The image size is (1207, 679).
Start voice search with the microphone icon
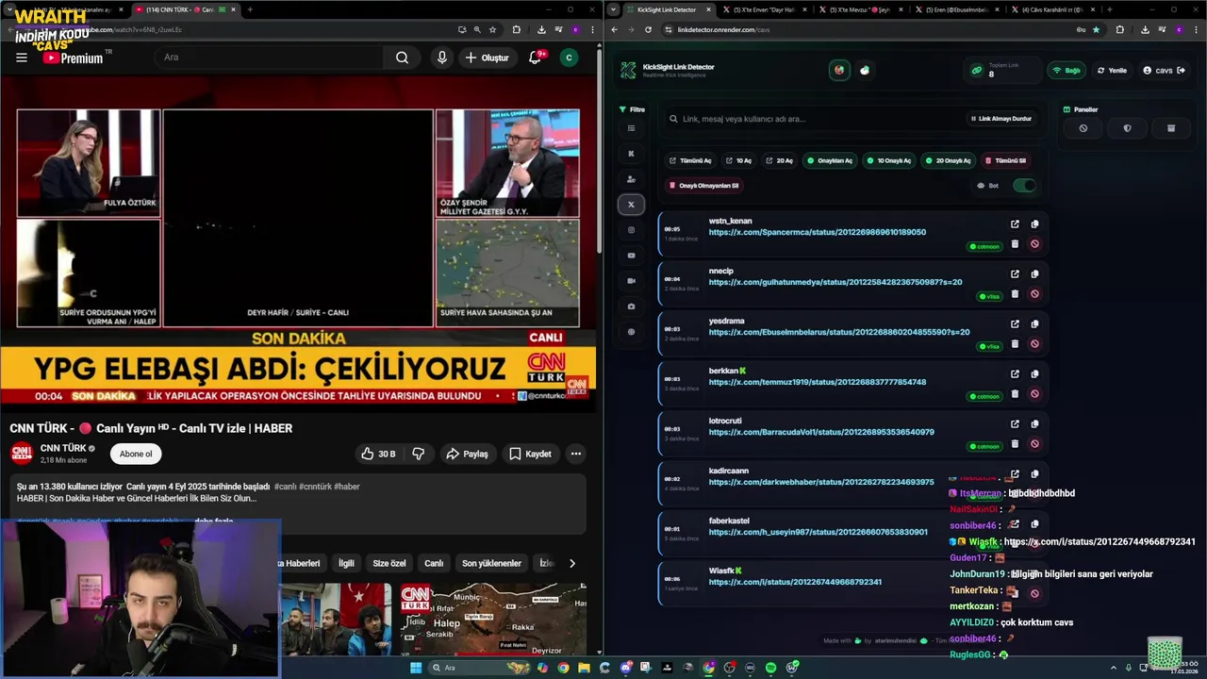pos(441,58)
